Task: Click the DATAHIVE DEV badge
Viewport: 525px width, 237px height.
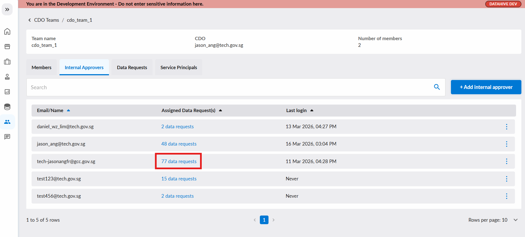Action: coord(503,4)
